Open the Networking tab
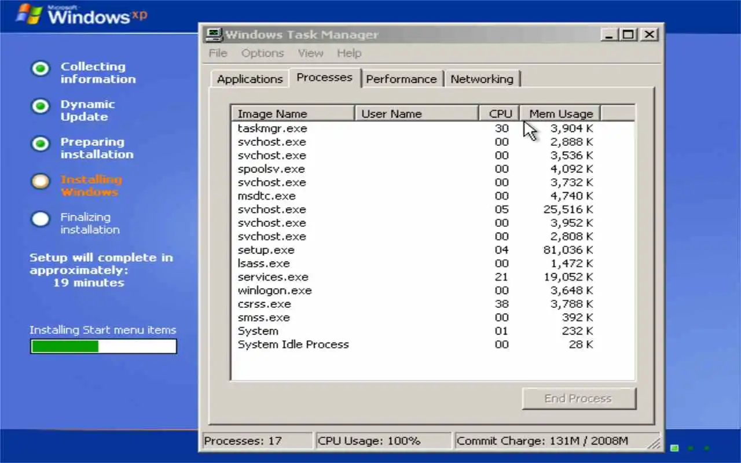 click(482, 79)
